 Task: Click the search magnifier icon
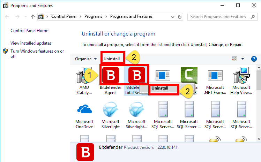253,17
